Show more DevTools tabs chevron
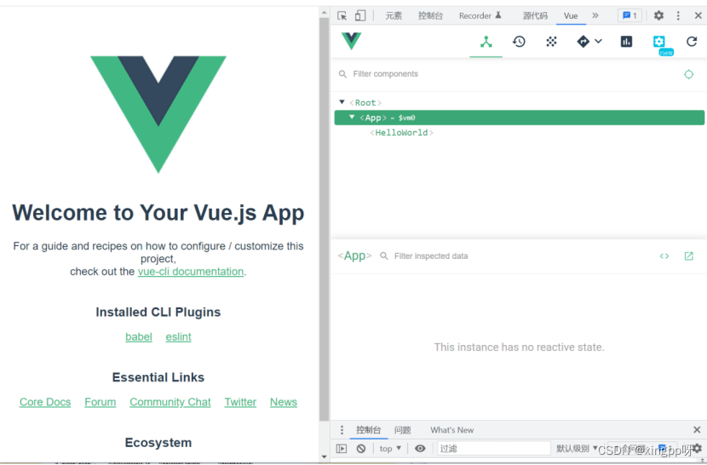The image size is (707, 465). tap(595, 15)
